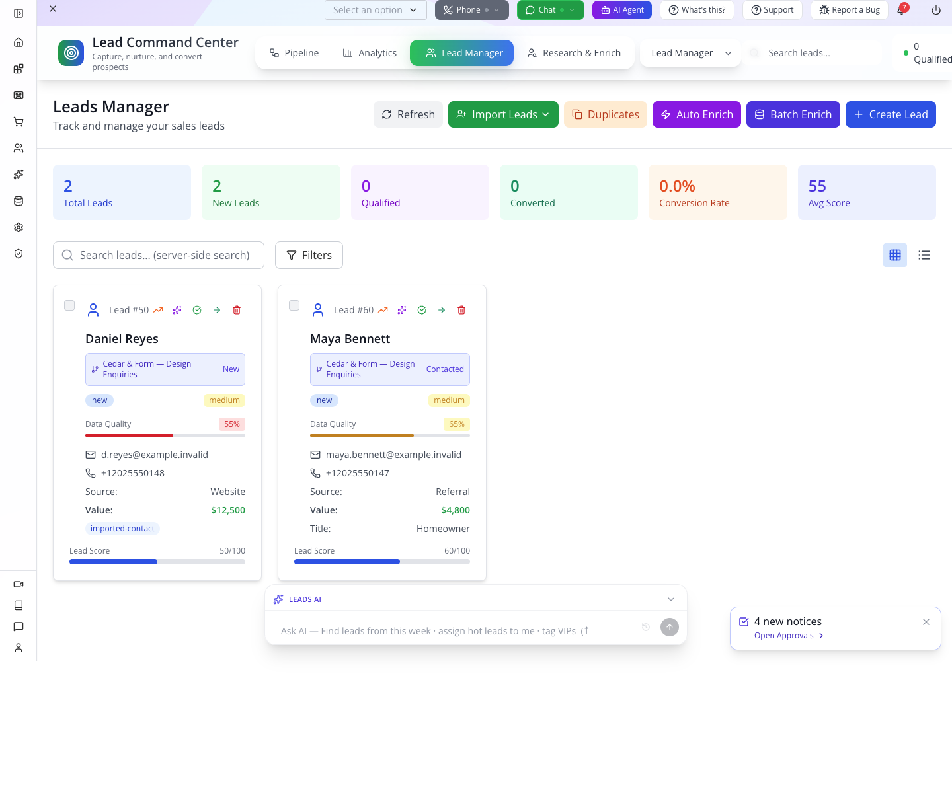
Task: Click the trending-up icon on Lead #50
Action: click(x=158, y=310)
